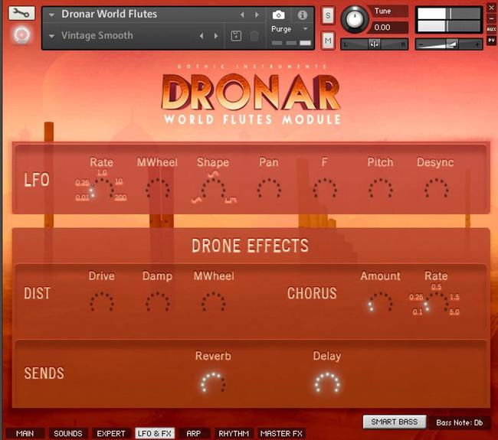This screenshot has height=440, width=498.
Task: Delete snapshot with the trash icon
Action: pos(254,36)
